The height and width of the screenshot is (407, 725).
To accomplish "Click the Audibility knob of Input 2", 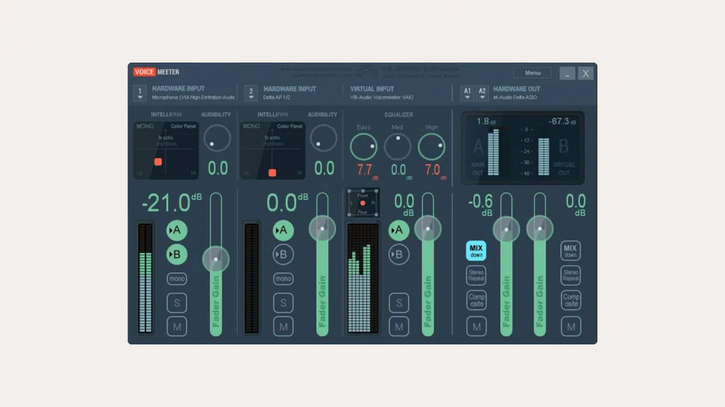I will (x=324, y=138).
